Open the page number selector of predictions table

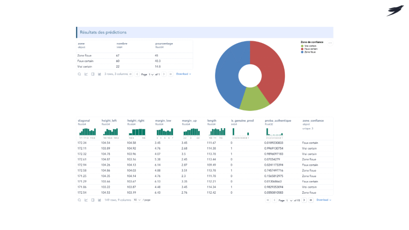click(289, 200)
